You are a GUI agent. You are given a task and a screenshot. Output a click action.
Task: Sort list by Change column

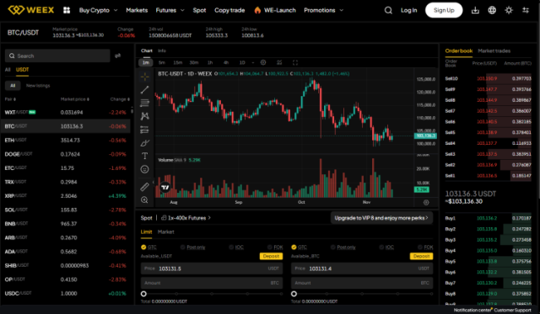[x=120, y=99]
